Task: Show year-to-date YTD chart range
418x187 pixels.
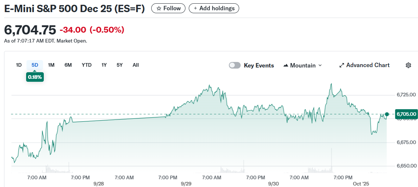Action: [86, 65]
